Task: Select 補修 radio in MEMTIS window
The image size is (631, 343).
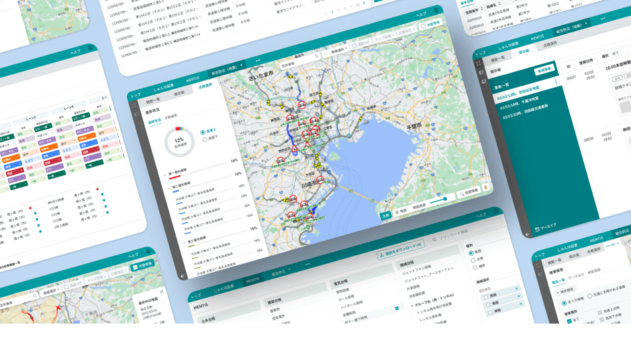Action: 475,268
